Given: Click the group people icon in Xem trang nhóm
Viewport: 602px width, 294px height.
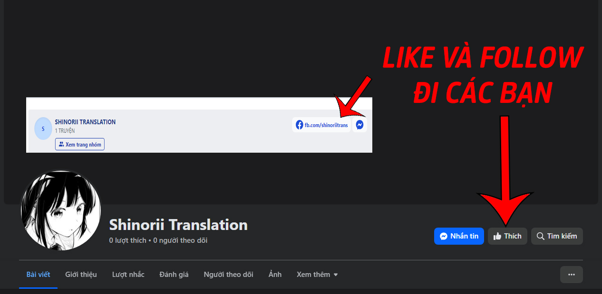Looking at the screenshot, I should 61,145.
